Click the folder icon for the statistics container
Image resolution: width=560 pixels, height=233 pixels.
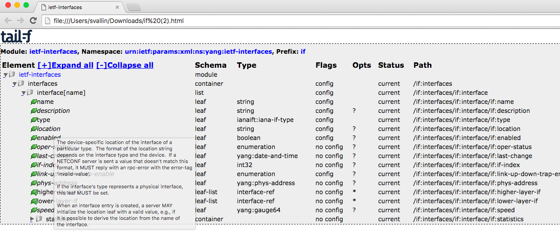pyautogui.click(x=39, y=219)
